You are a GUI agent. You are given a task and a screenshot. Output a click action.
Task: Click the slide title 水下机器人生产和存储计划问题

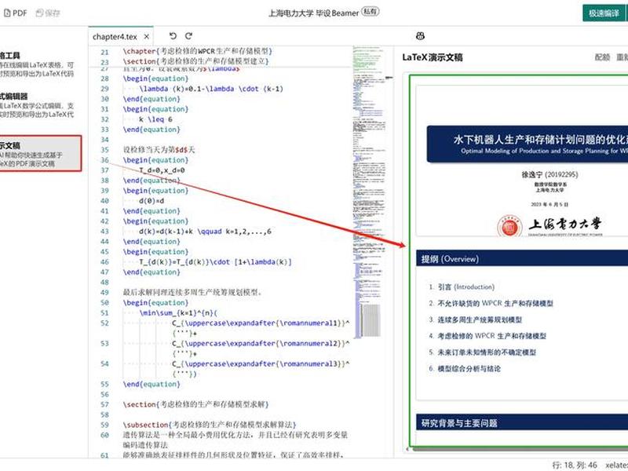coord(540,140)
